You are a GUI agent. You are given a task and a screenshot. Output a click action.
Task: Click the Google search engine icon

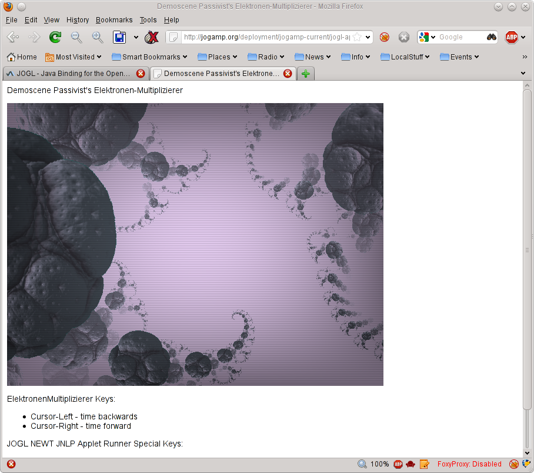tap(424, 37)
